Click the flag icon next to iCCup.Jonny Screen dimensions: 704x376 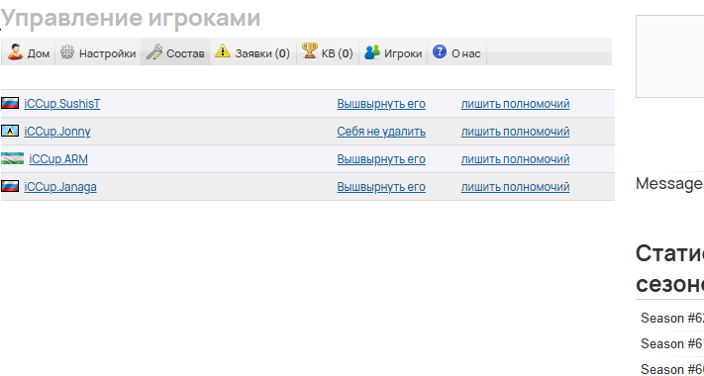10,131
